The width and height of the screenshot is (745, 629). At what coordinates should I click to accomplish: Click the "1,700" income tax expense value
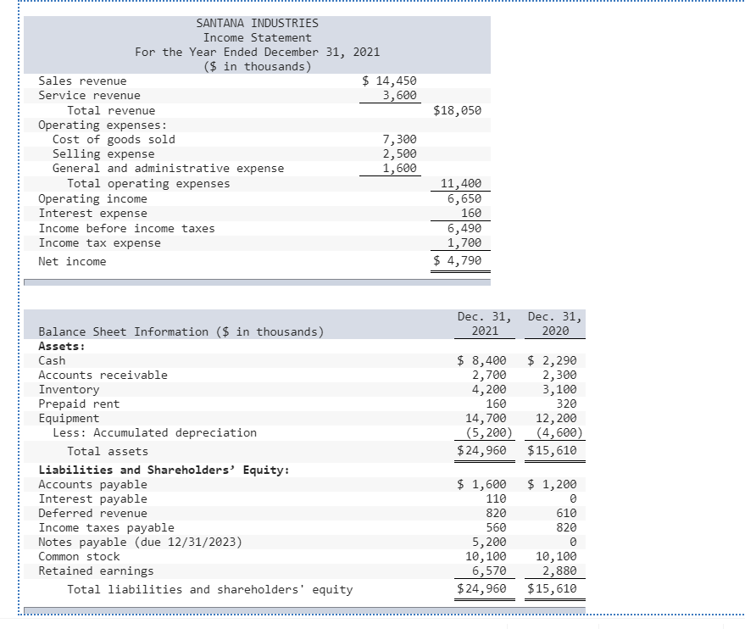point(464,243)
